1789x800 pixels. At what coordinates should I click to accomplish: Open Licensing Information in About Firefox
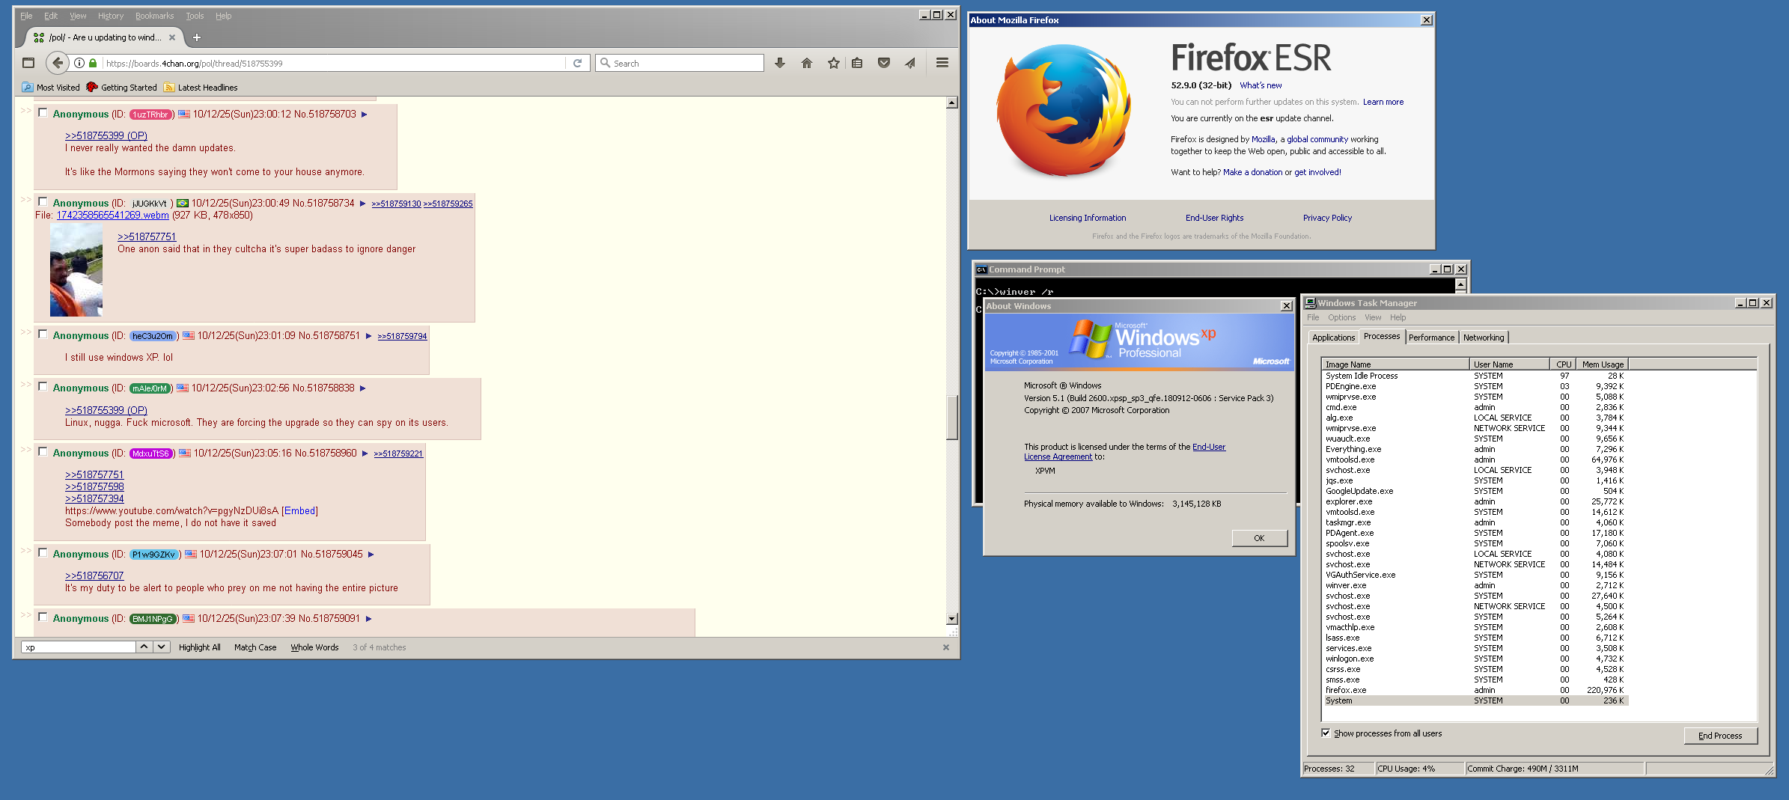click(1088, 218)
